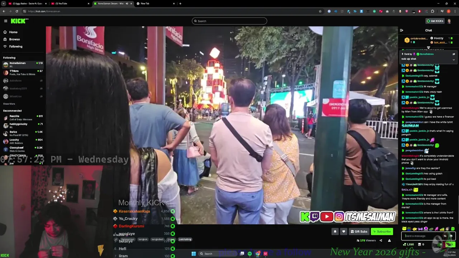The height and width of the screenshot is (258, 459).
Task: Open Windows Start button
Action: (194, 254)
